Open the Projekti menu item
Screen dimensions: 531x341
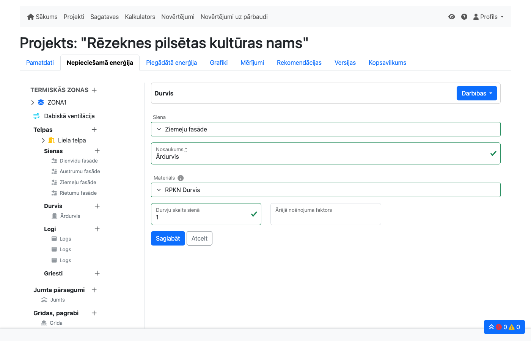tap(74, 17)
